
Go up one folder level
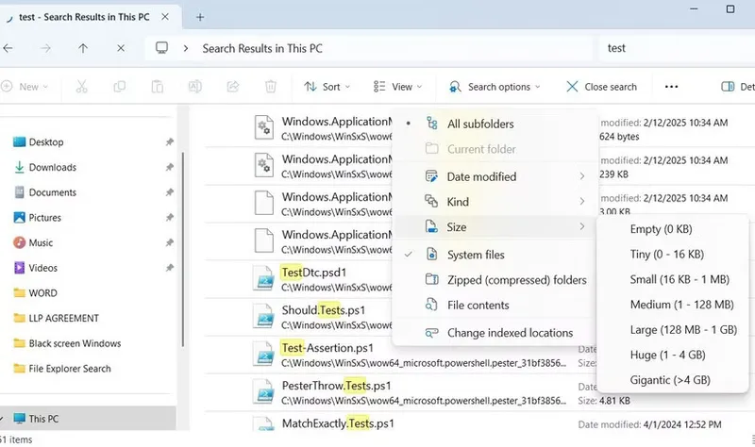coord(83,48)
